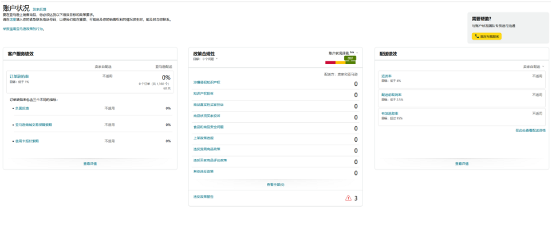The image size is (552, 228).
Task: Open the 有效追踪率 link
Action: point(390,113)
